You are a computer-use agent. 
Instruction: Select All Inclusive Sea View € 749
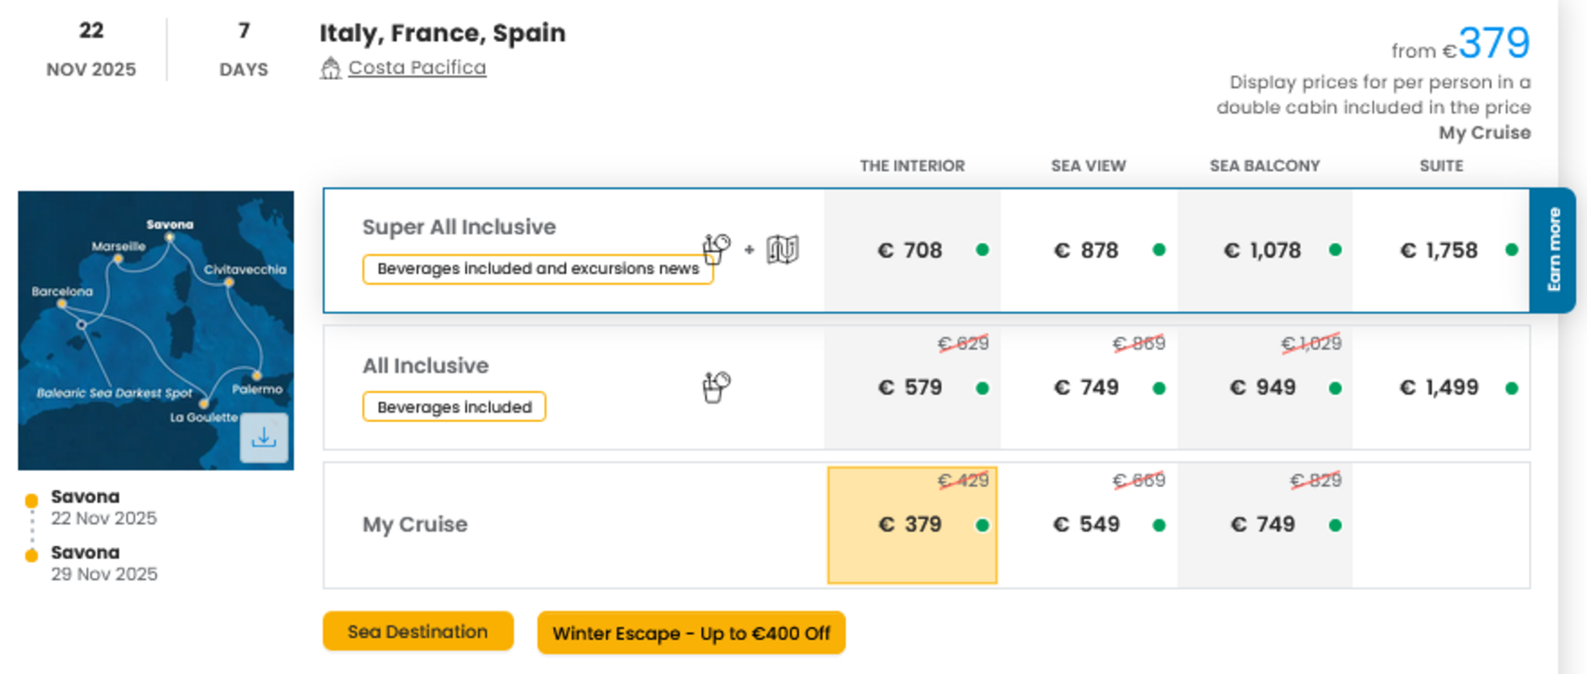pos(1089,388)
